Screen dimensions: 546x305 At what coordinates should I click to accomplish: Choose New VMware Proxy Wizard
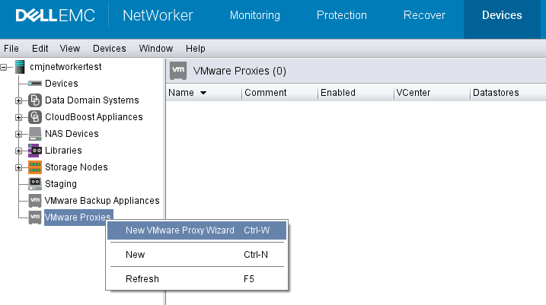pos(196,230)
